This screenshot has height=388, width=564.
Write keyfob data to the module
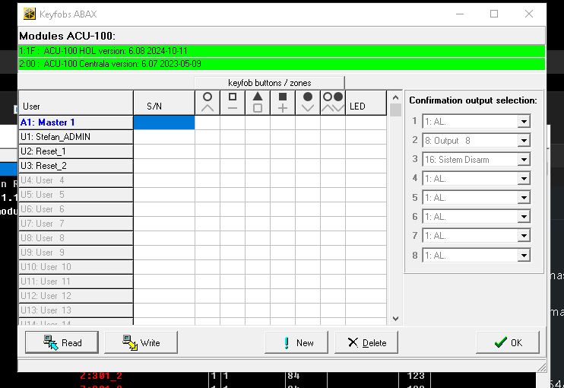[141, 342]
